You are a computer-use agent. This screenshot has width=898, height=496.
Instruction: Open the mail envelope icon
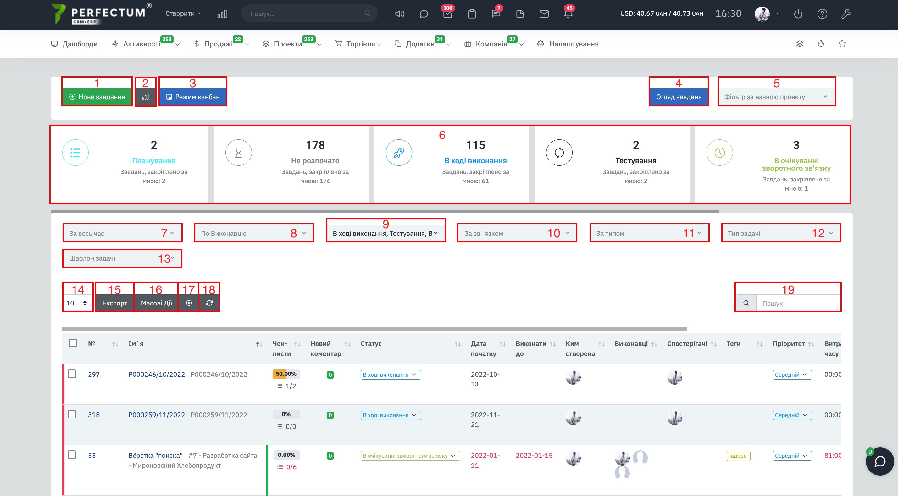(544, 14)
